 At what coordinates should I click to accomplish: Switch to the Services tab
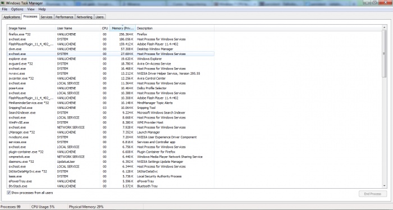(x=47, y=17)
